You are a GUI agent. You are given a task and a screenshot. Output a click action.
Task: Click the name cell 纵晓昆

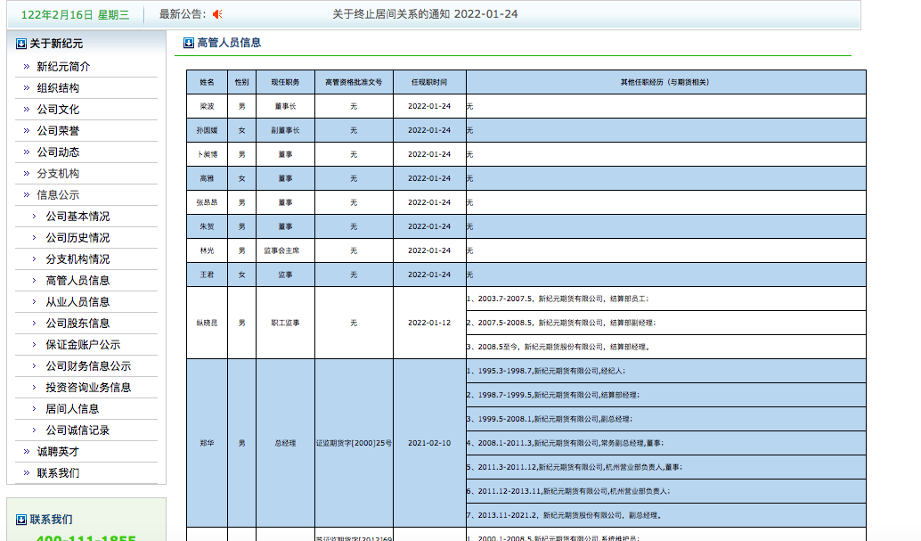point(207,323)
